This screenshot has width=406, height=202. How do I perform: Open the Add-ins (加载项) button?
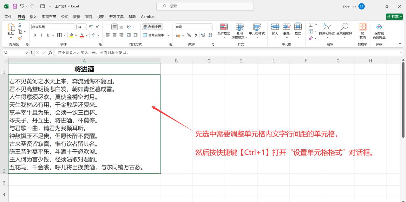363,31
